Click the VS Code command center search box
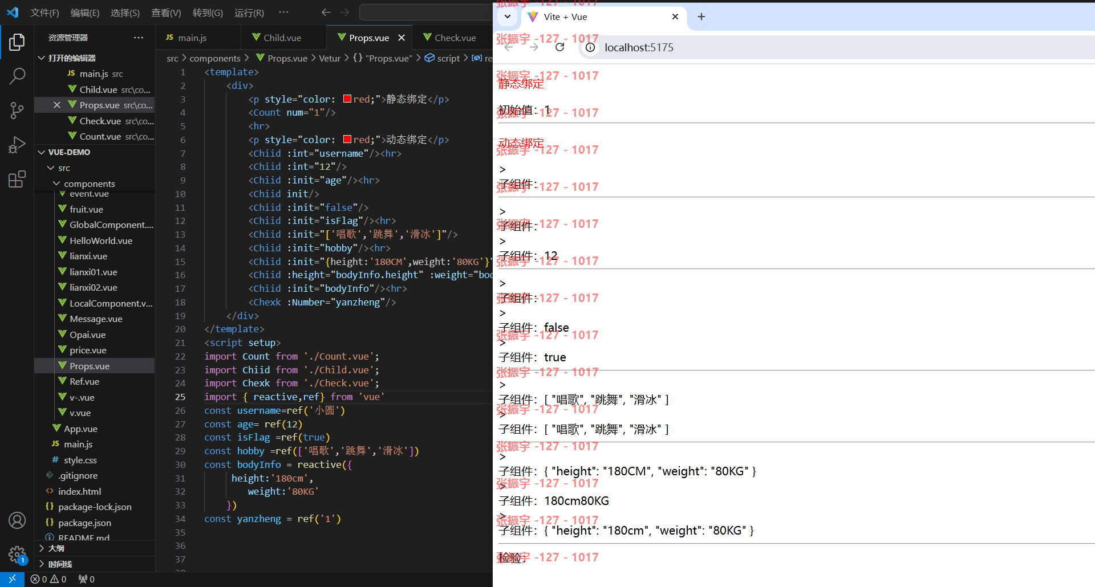Image resolution: width=1095 pixels, height=587 pixels. tap(426, 13)
